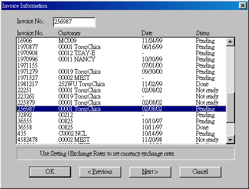This screenshot has height=189, width=249.
Task: Click date 06/16/99 cell
Action: (x=152, y=47)
